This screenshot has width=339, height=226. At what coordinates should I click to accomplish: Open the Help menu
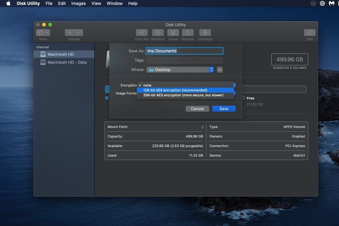pos(133,3)
